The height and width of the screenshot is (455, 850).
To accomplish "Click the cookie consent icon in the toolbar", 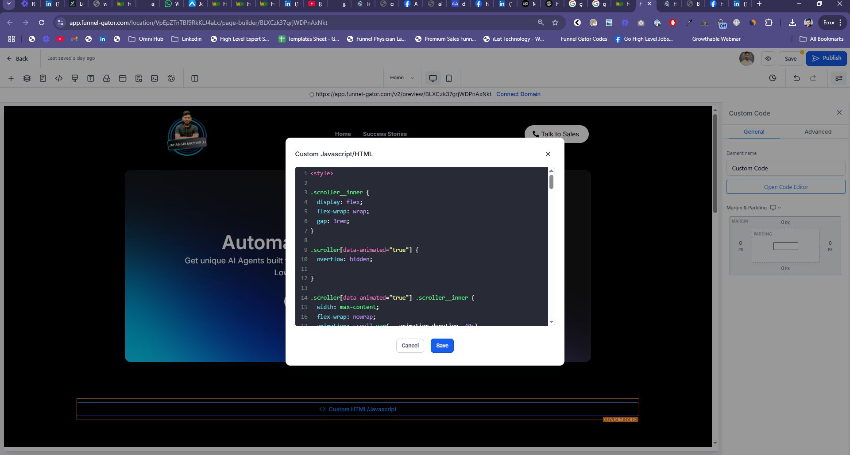I will click(171, 78).
